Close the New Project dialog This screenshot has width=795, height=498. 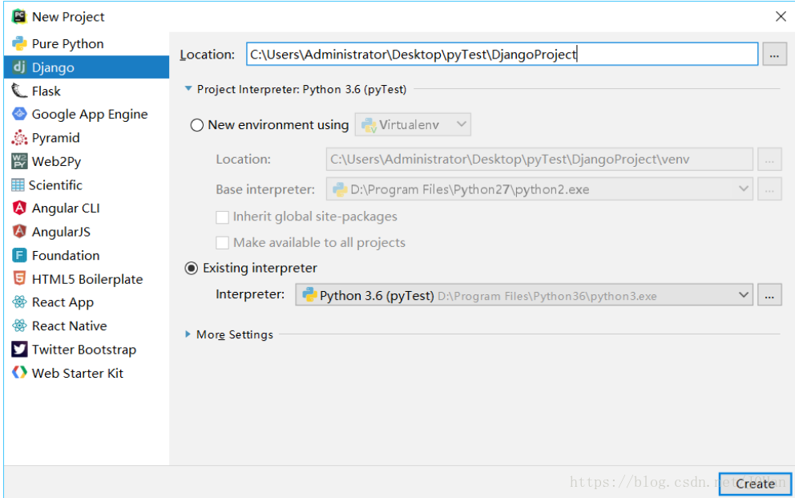(x=781, y=16)
